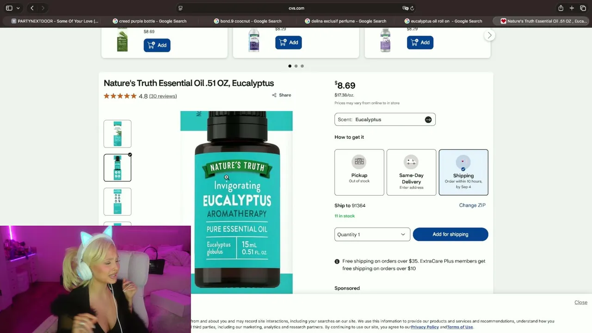This screenshot has width=592, height=333.
Task: Click the '11 in stock' text
Action: click(345, 216)
